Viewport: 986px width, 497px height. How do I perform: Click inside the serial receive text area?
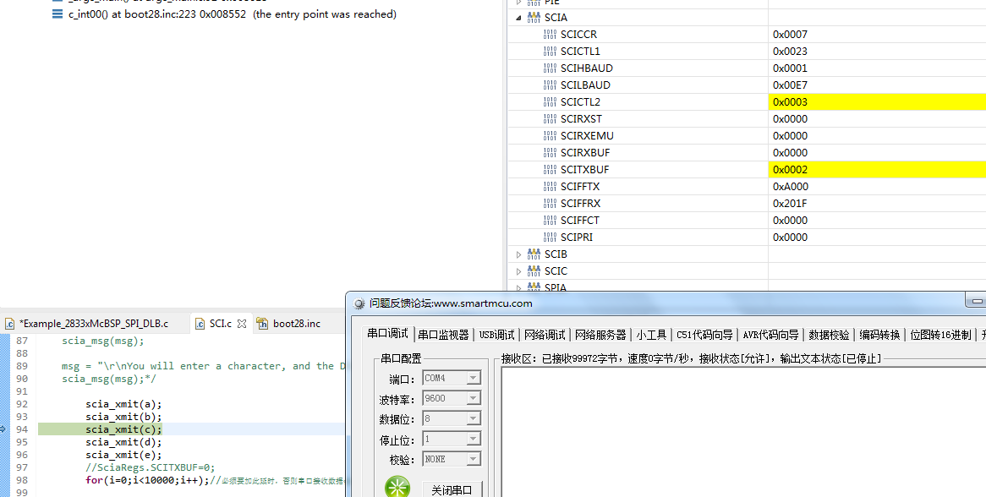point(743,432)
